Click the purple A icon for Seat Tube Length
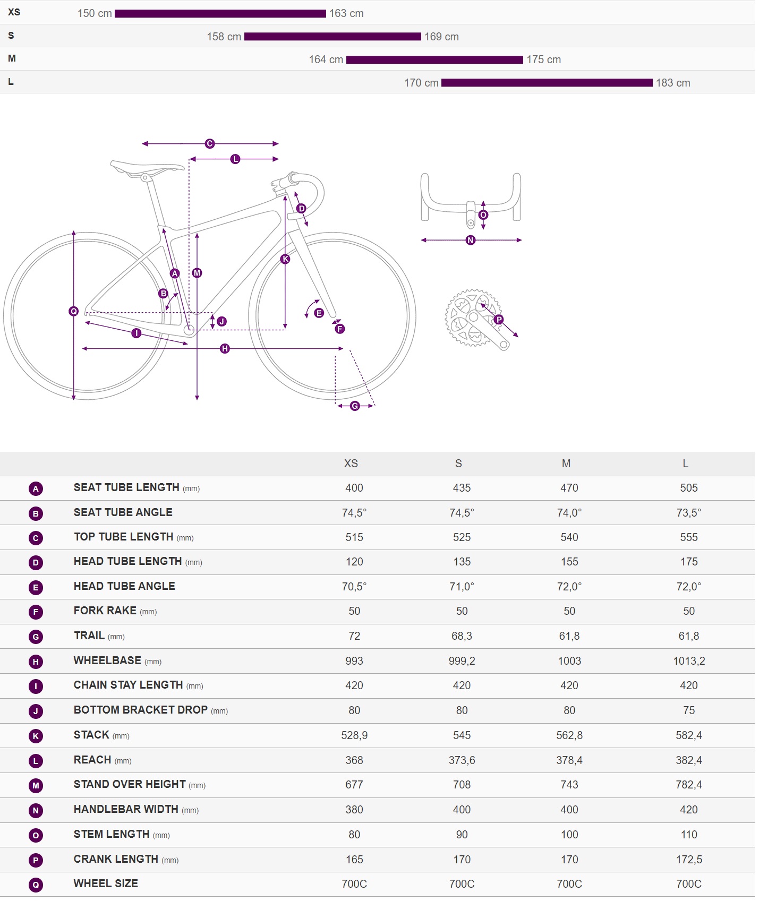Image resolution: width=759 pixels, height=901 pixels. [36, 488]
